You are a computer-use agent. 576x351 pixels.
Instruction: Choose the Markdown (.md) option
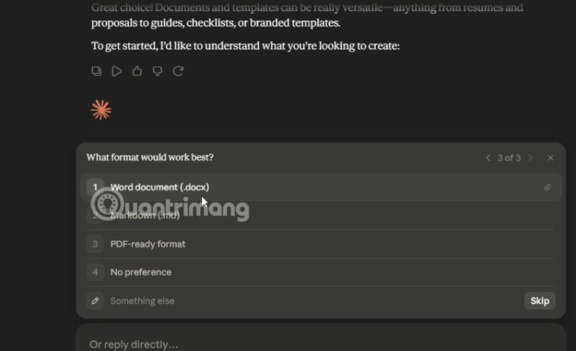320,216
